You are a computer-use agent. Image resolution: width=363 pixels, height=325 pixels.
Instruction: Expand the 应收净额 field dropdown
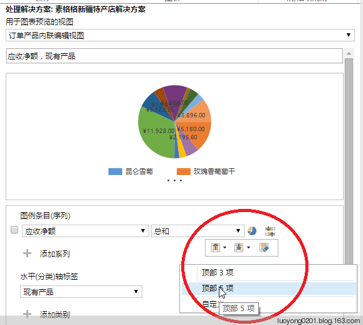(85, 231)
